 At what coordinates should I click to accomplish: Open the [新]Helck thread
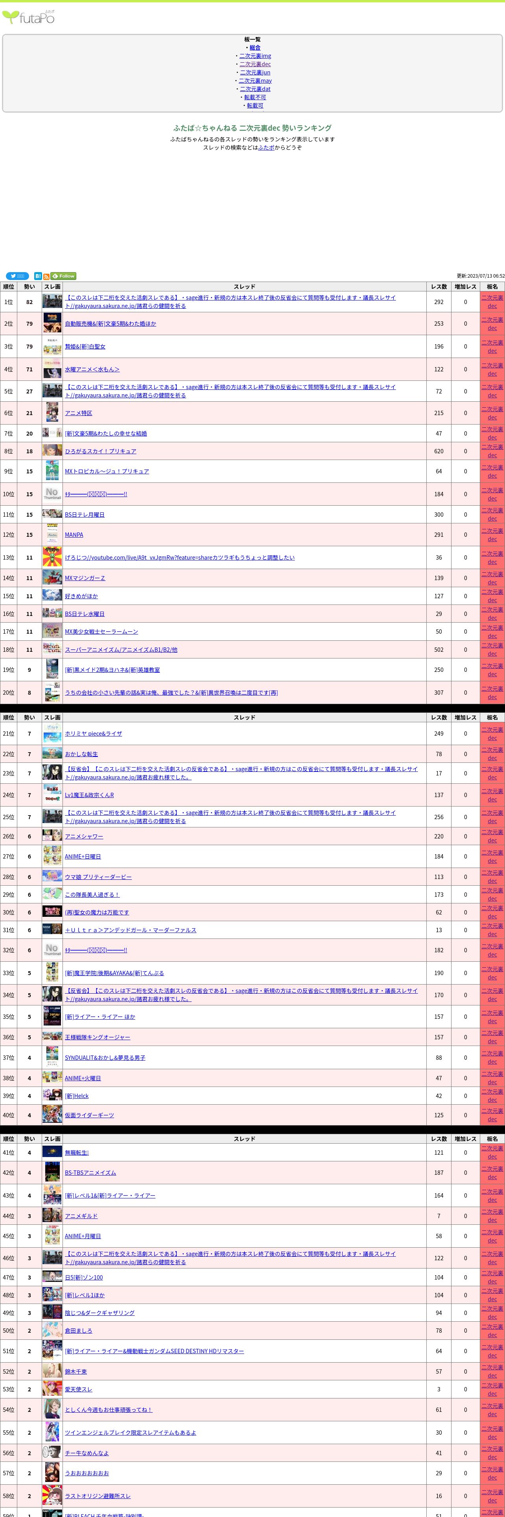coord(77,1096)
